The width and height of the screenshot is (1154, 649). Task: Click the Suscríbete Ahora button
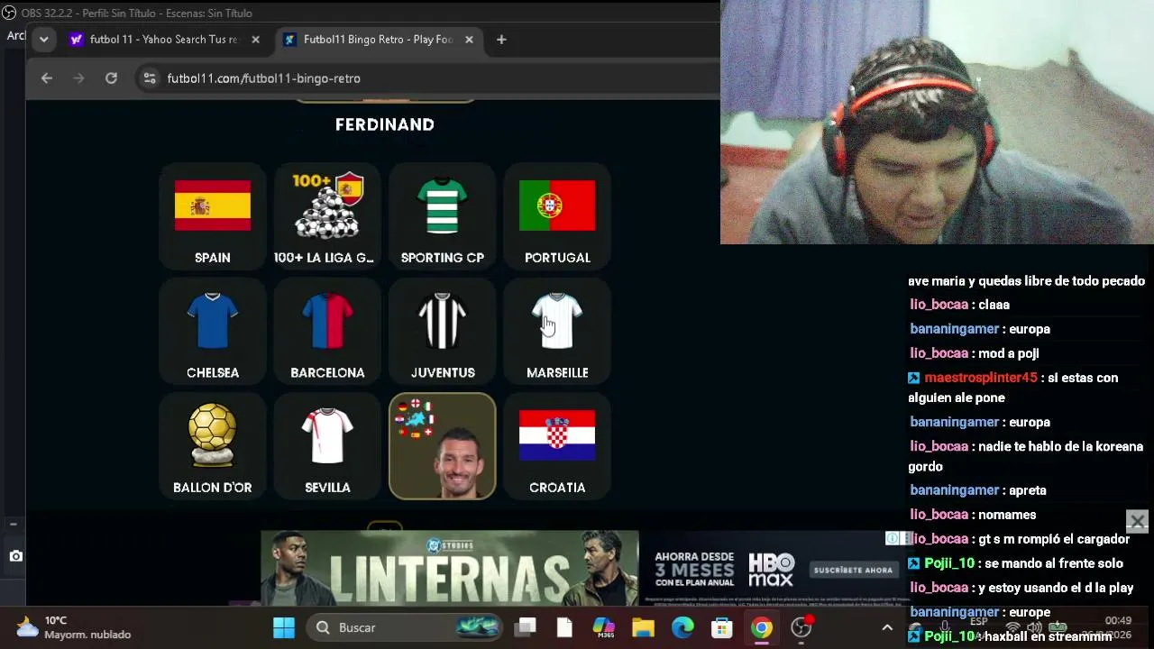pos(853,570)
